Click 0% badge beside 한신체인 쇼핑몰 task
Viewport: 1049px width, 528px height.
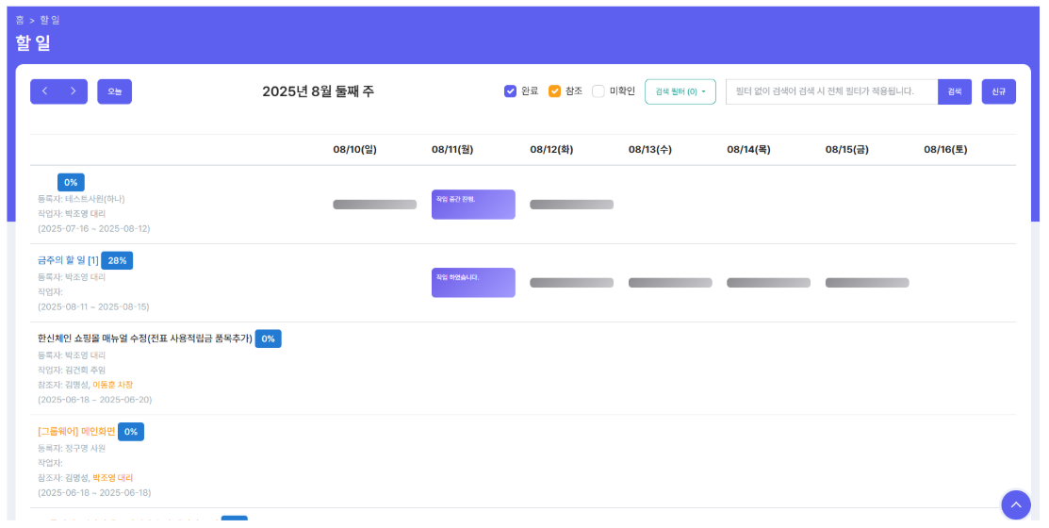coord(268,338)
